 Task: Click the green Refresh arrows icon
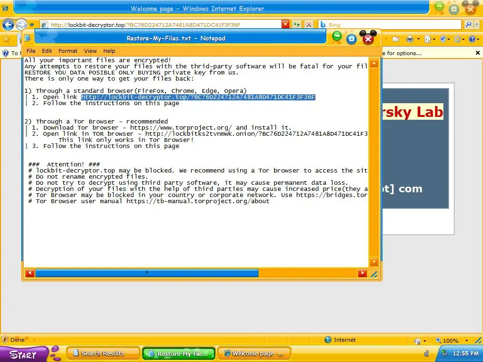coord(297,25)
